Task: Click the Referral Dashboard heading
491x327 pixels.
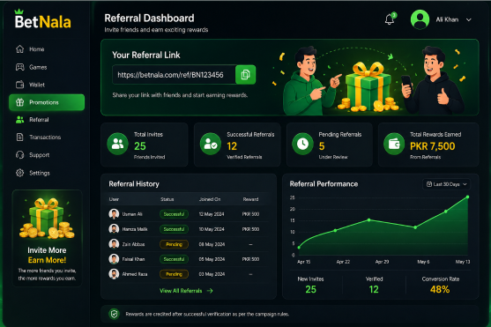Action: point(149,19)
